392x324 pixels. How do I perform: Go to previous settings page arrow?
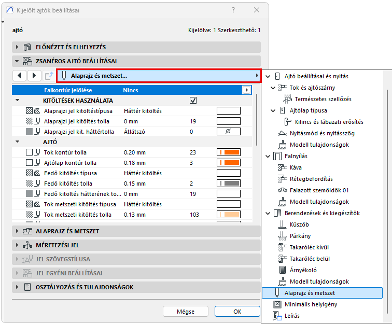[19, 76]
